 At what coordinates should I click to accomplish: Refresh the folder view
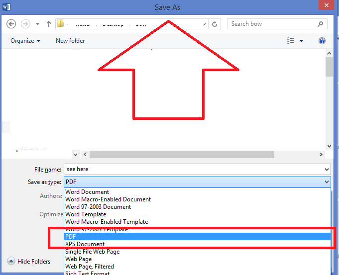pyautogui.click(x=215, y=24)
